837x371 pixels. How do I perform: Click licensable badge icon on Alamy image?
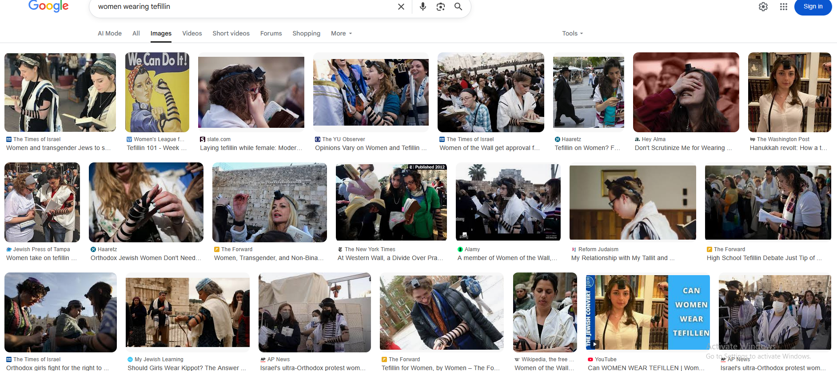point(464,234)
